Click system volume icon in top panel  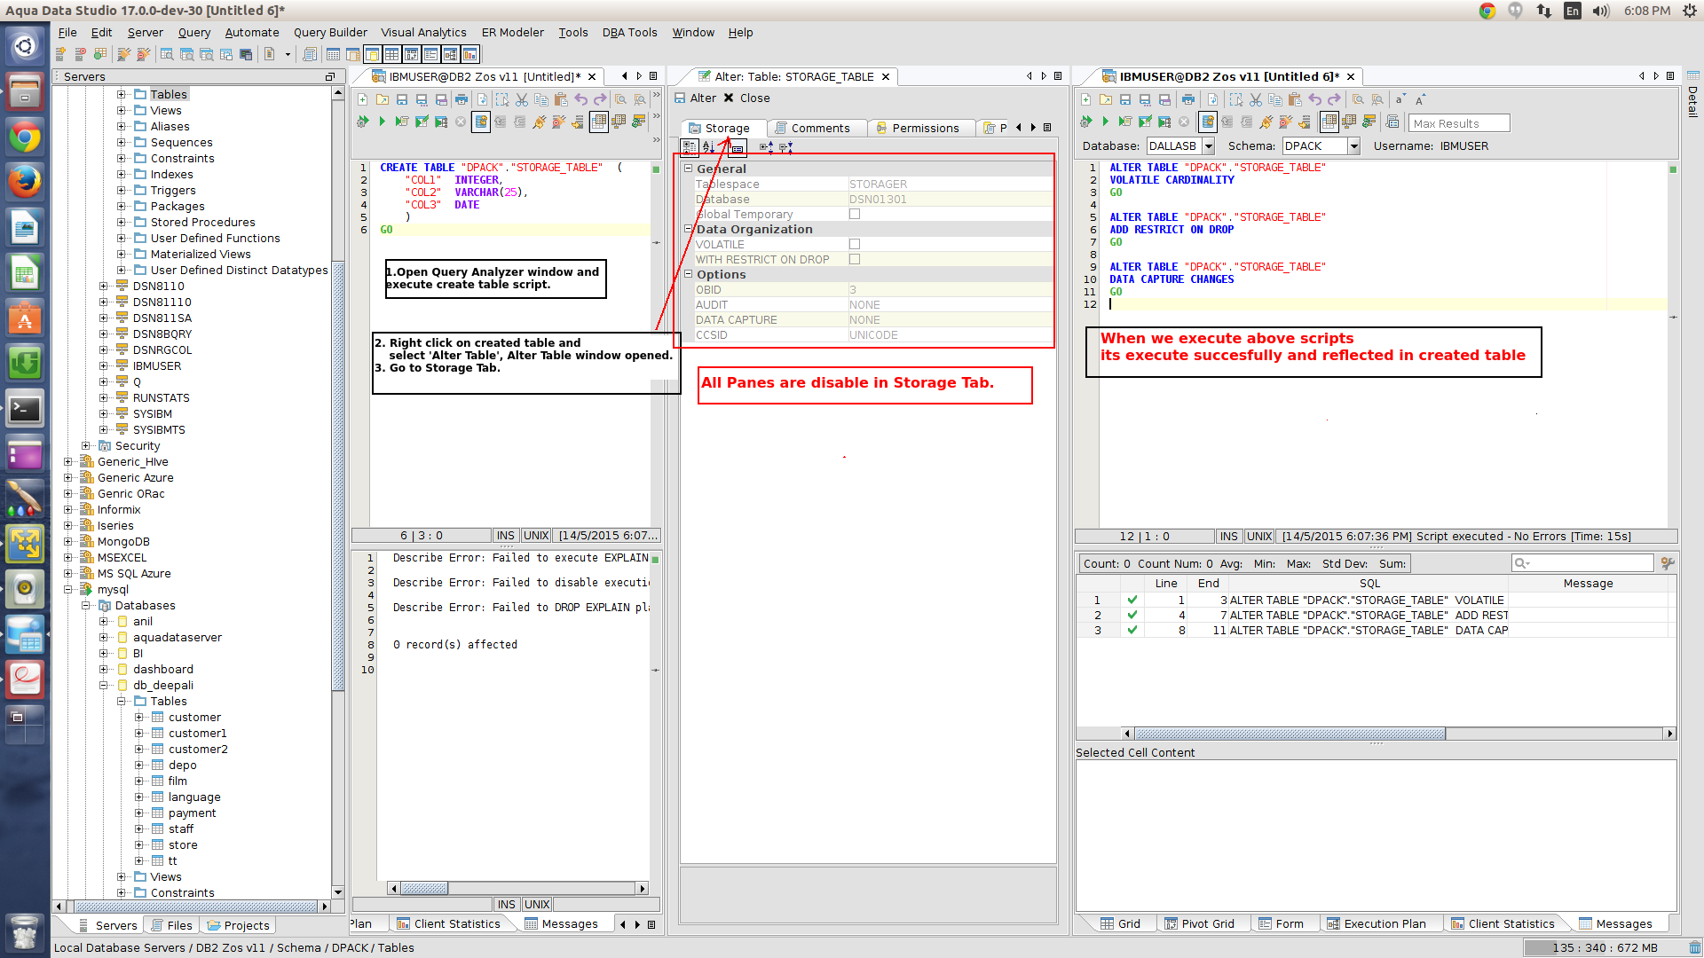click(1600, 11)
